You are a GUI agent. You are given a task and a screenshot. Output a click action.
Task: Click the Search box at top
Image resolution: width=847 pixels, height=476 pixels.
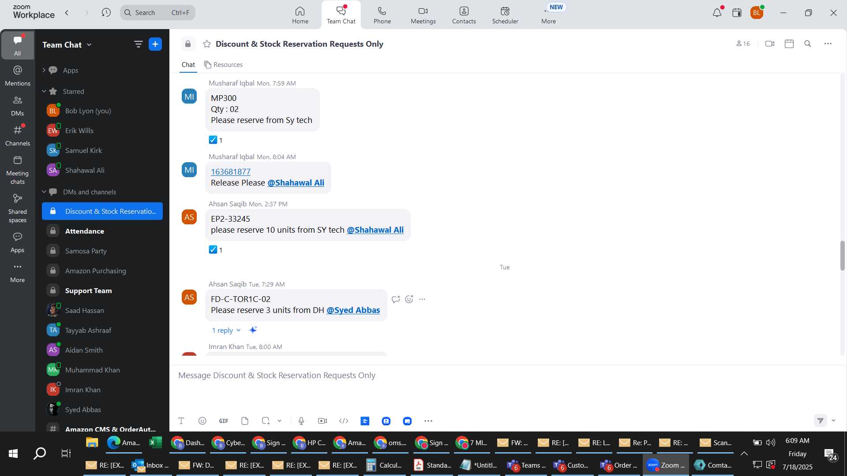157,12
